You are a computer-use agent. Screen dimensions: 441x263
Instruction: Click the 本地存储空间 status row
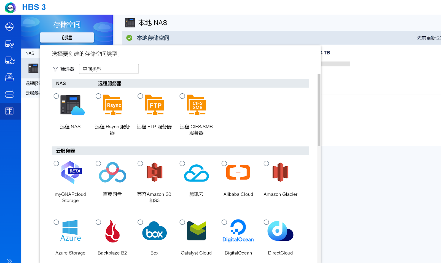point(281,38)
